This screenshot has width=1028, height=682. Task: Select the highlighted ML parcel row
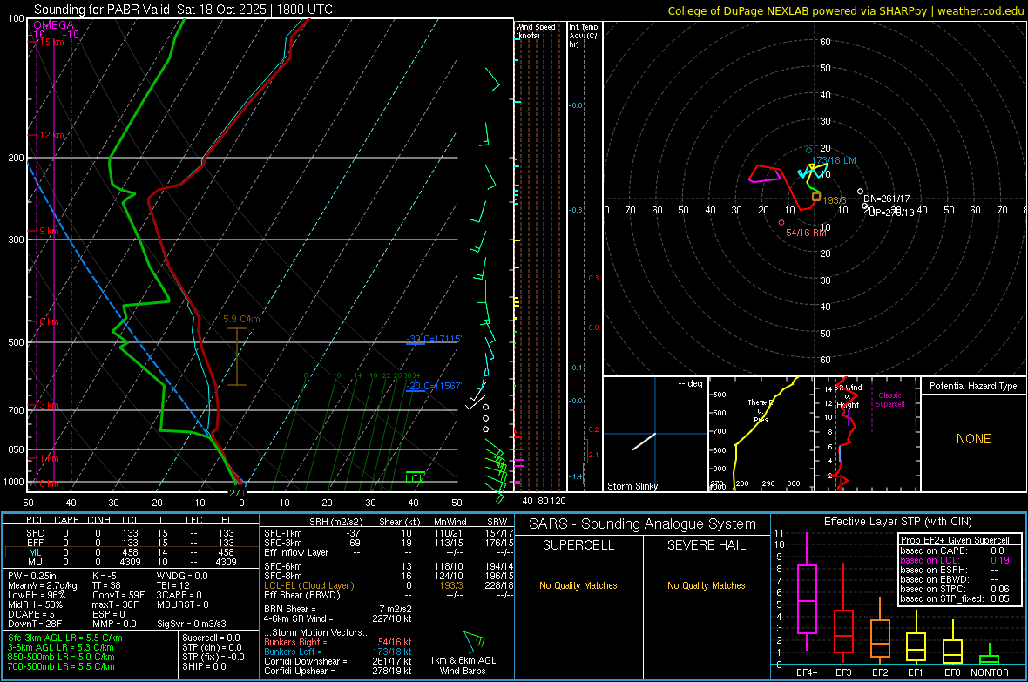tap(132, 552)
